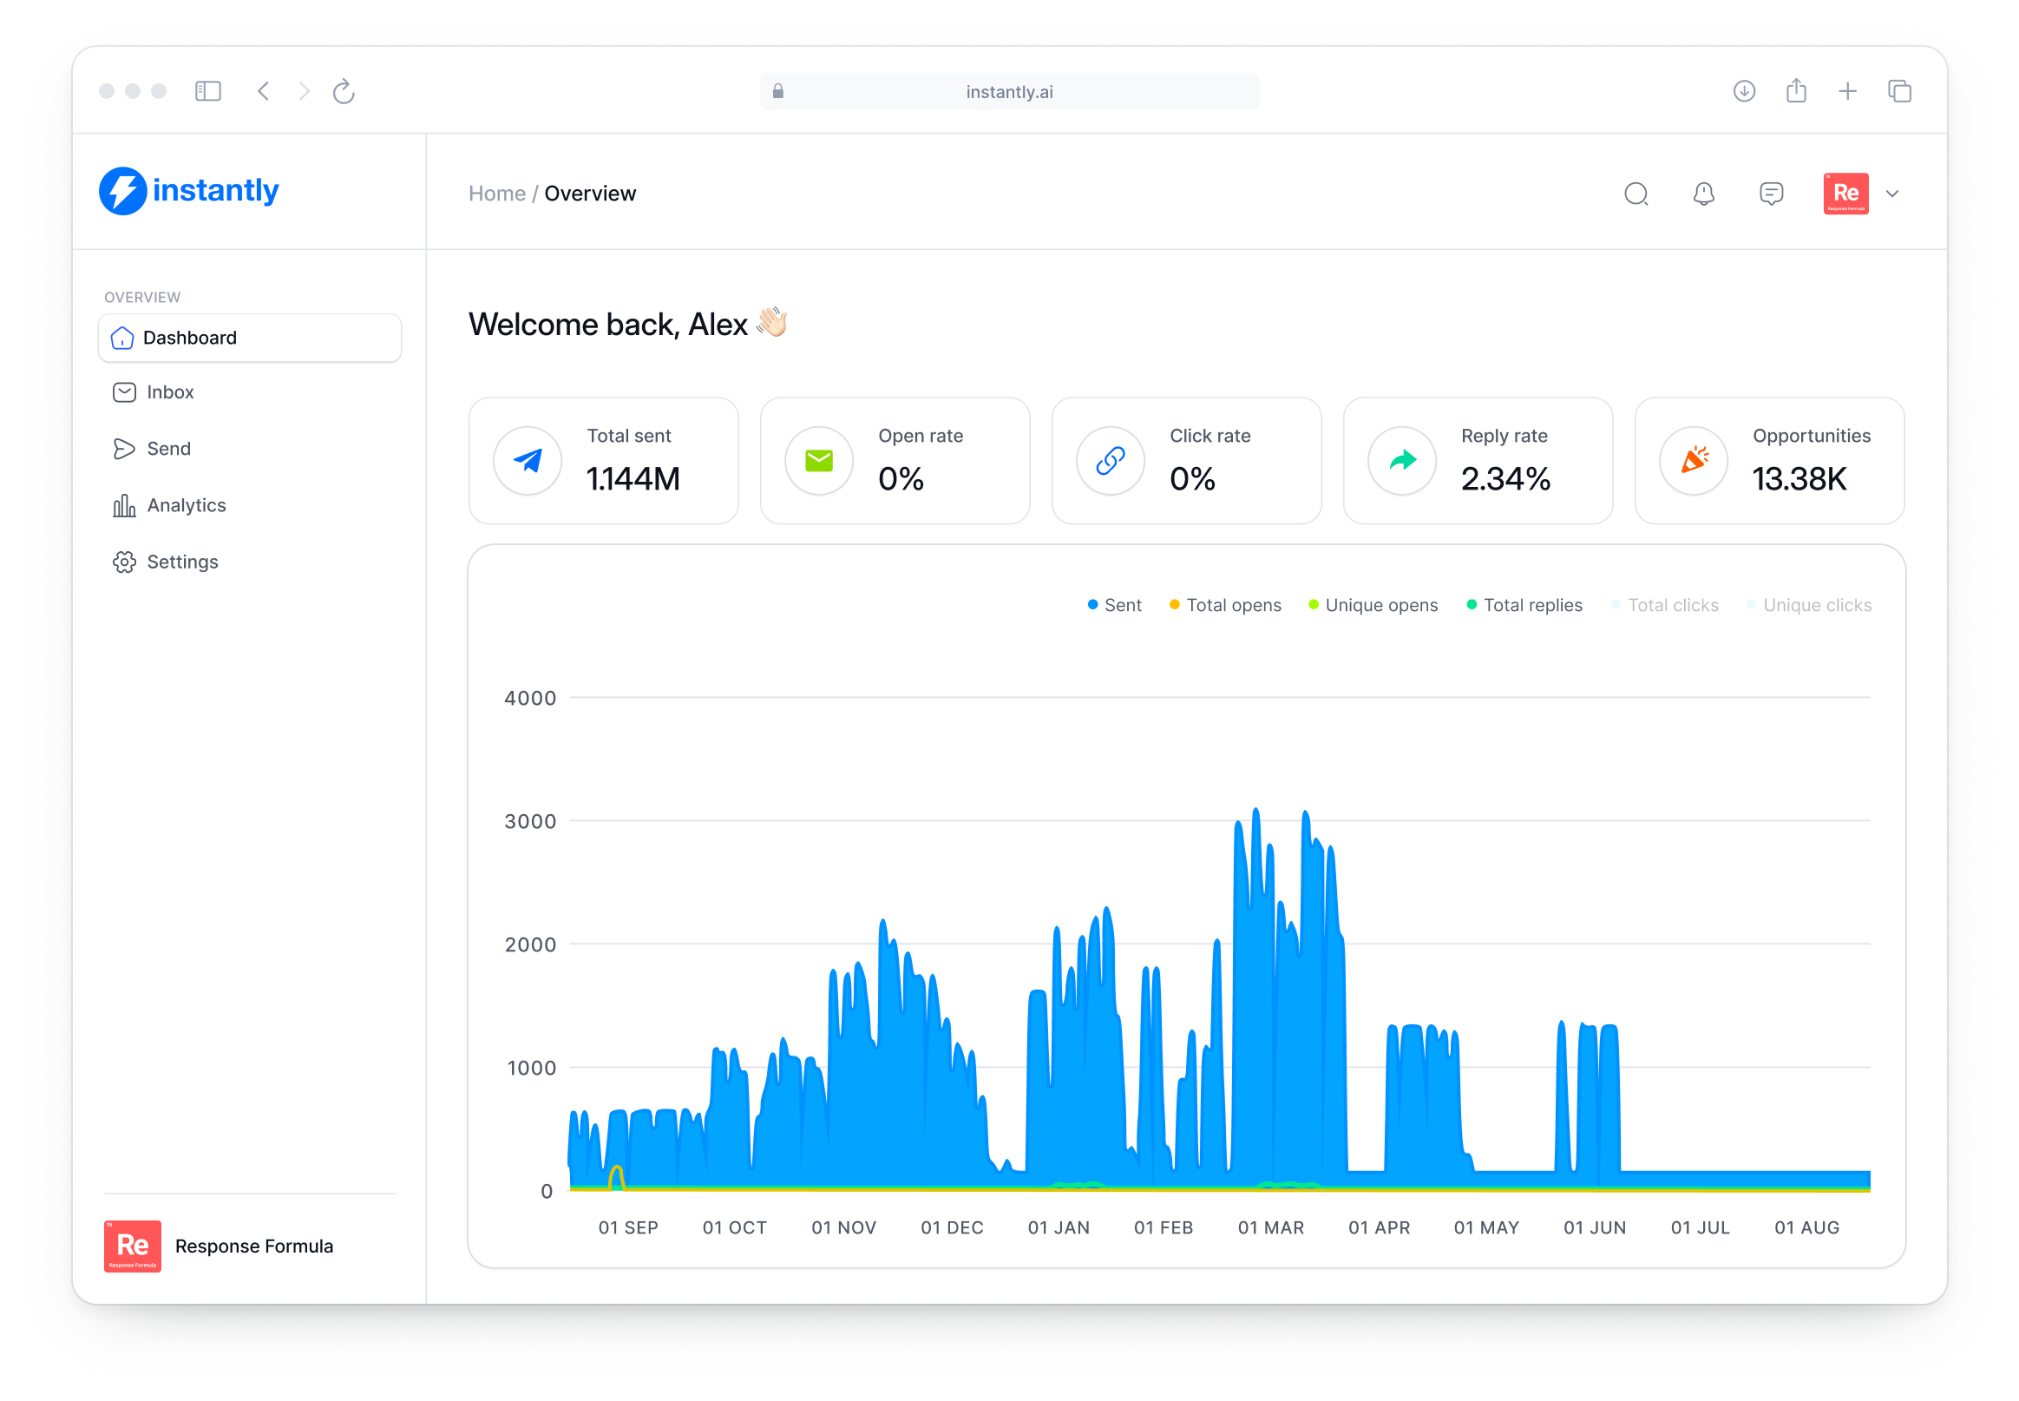Click the Home breadcrumb link
This screenshot has height=1401, width=2019.
(x=496, y=193)
